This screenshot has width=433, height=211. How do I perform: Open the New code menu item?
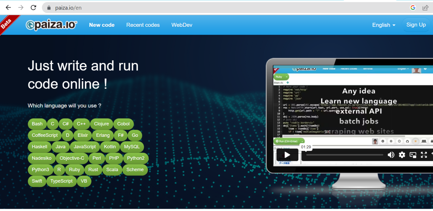102,25
